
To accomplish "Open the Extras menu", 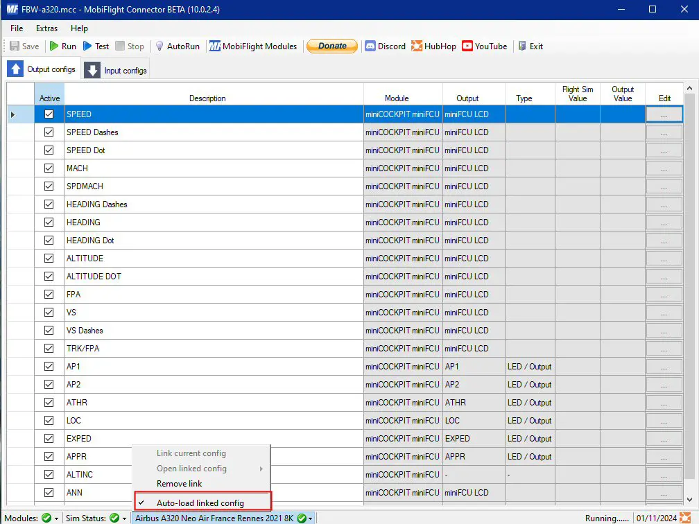I will tap(47, 28).
